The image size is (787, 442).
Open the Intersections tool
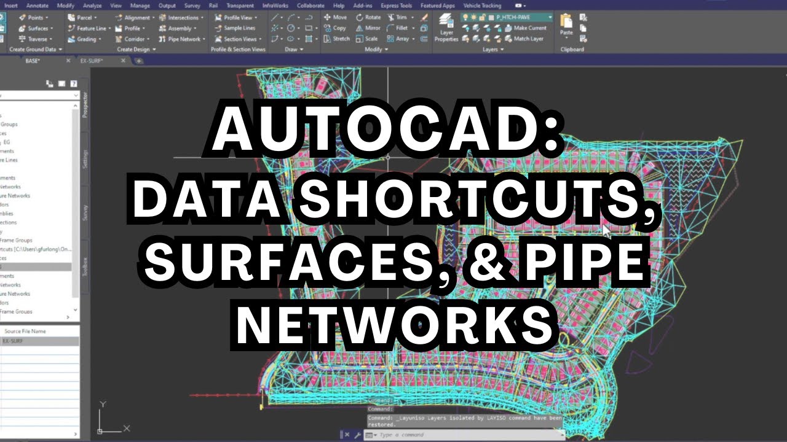click(181, 17)
